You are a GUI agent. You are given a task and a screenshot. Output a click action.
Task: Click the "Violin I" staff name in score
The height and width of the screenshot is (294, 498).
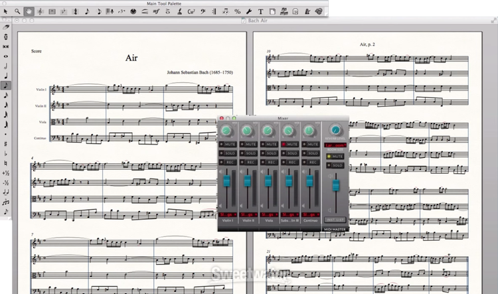[x=41, y=90]
